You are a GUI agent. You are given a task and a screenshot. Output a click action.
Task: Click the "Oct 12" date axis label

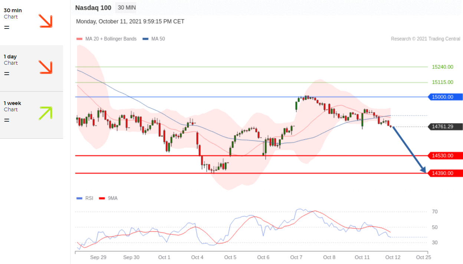pyautogui.click(x=393, y=257)
